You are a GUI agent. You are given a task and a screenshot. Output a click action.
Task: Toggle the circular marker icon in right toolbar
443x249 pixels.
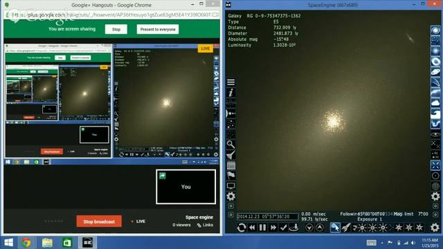[435, 176]
